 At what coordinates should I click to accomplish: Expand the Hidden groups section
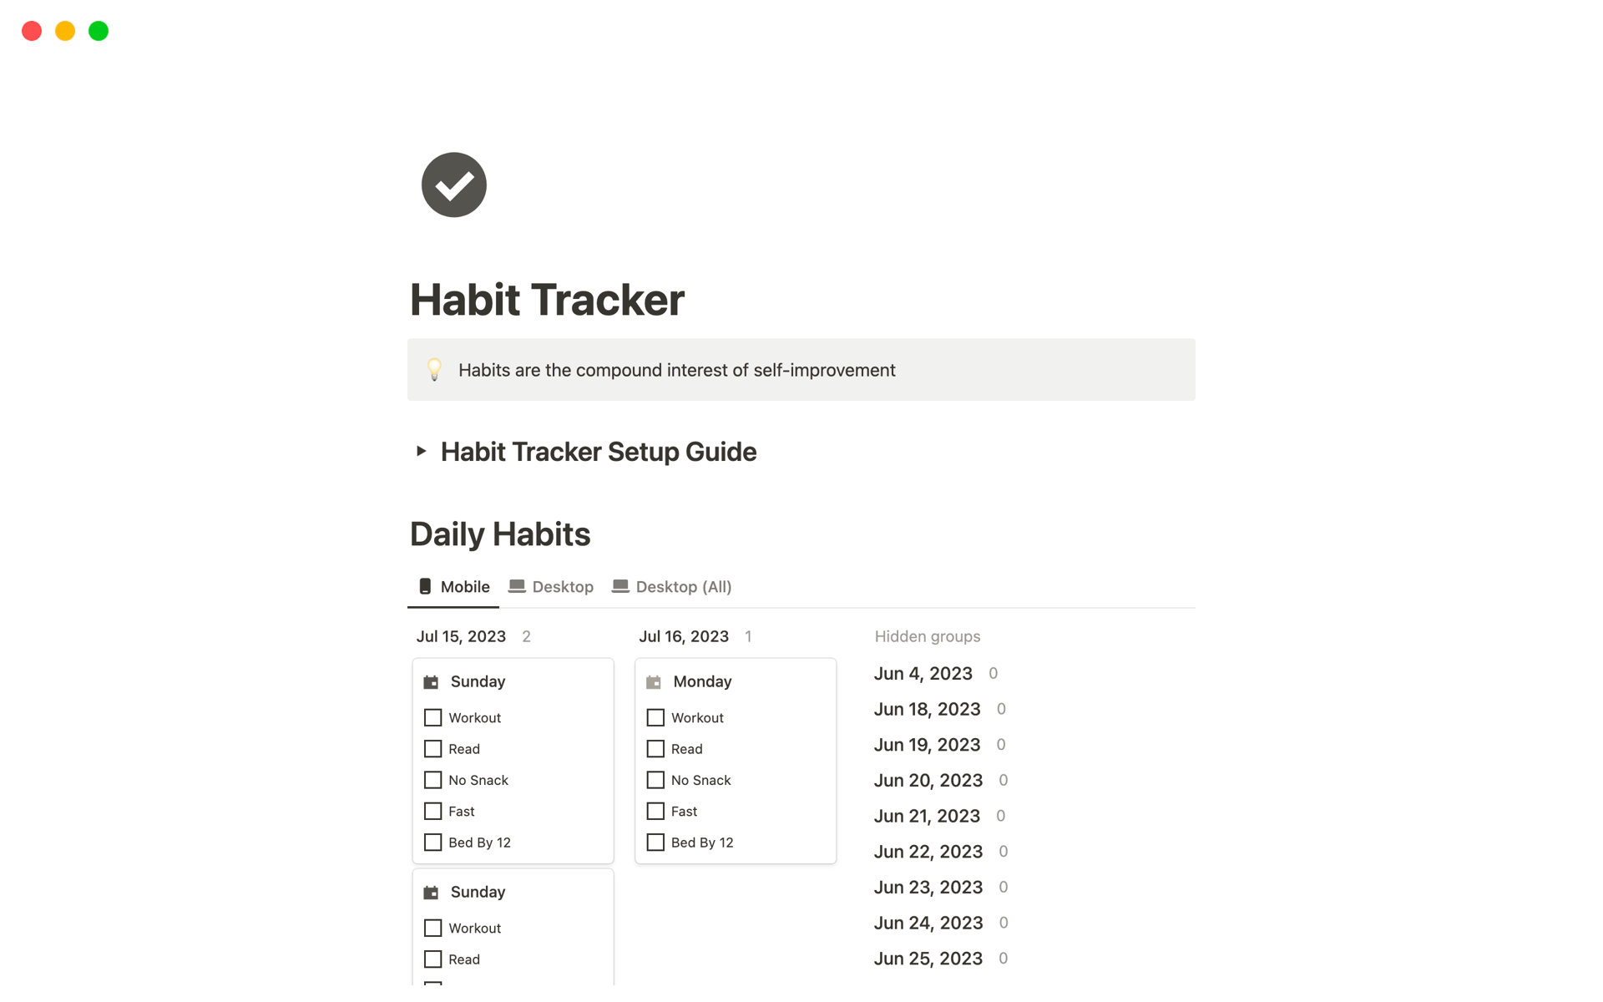pyautogui.click(x=926, y=636)
